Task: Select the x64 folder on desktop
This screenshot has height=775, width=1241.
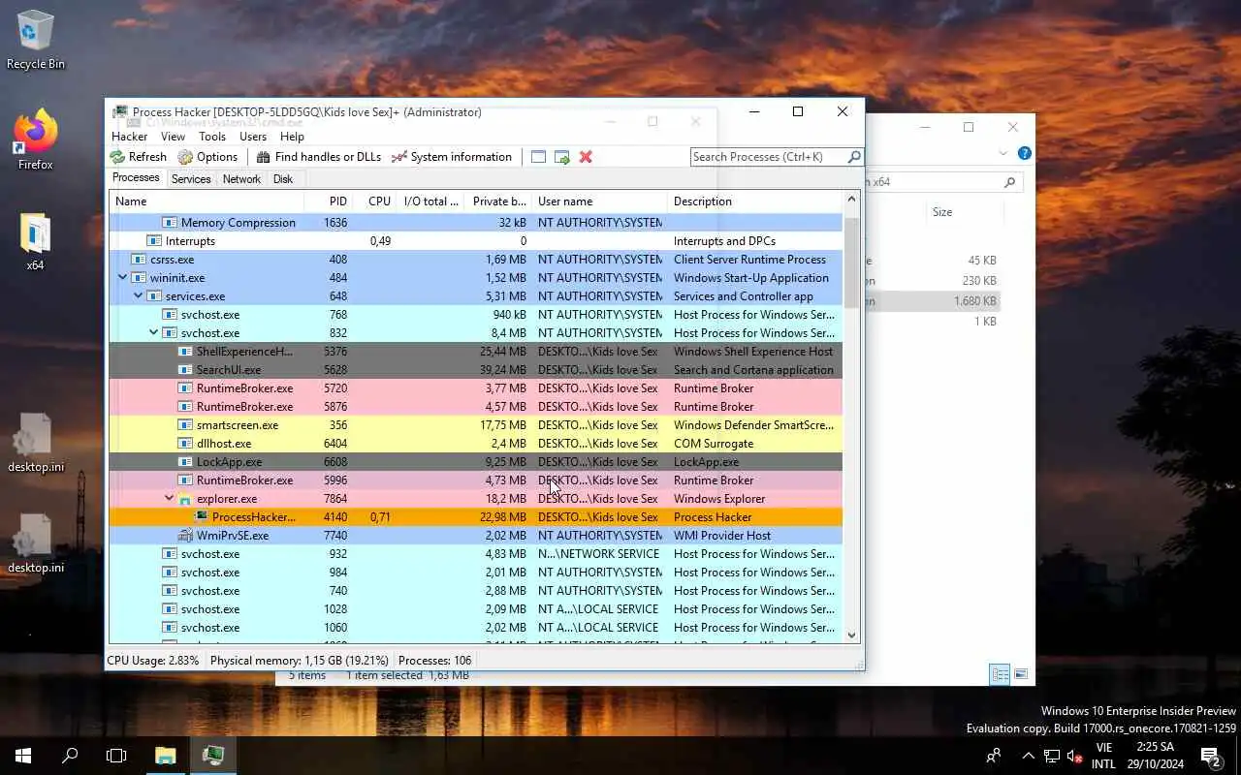Action: [35, 242]
